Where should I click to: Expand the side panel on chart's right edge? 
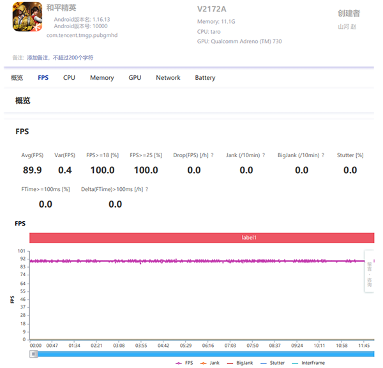369,272
